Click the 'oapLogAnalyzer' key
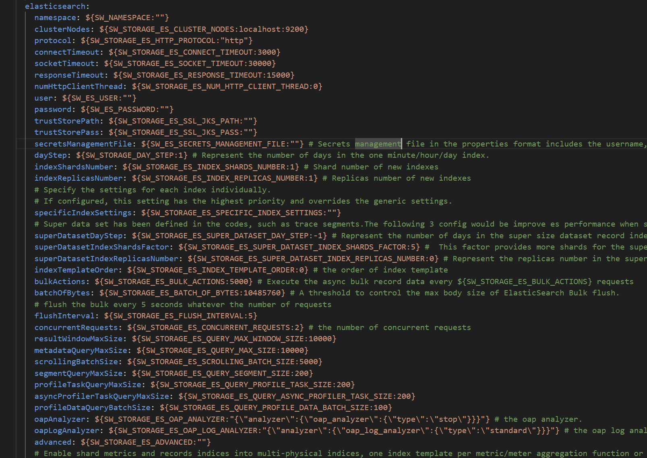 click(x=67, y=431)
